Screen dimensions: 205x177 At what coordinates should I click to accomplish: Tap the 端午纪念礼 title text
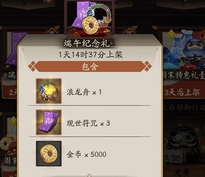click(87, 43)
